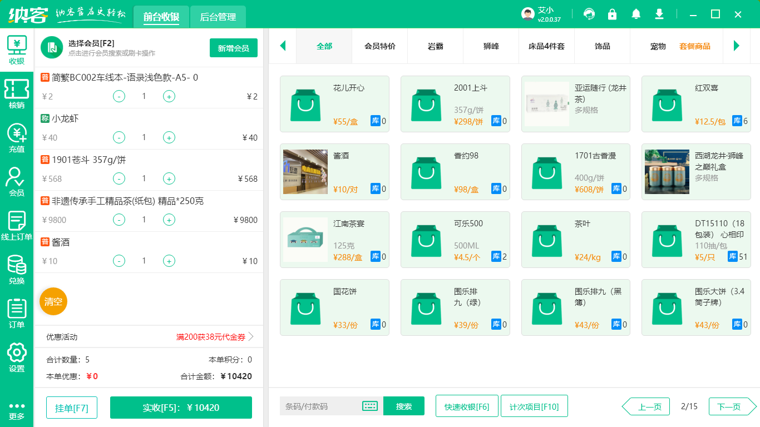Select the 充值 recharge icon
Image resolution: width=760 pixels, height=427 pixels.
(17, 138)
